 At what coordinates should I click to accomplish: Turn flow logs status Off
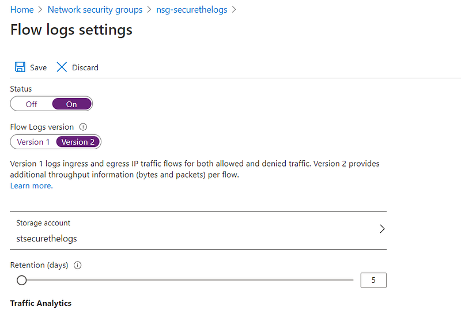pos(31,104)
